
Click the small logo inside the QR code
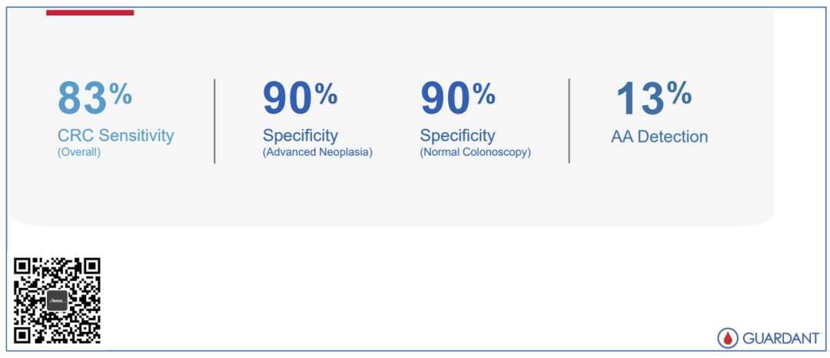[x=58, y=300]
